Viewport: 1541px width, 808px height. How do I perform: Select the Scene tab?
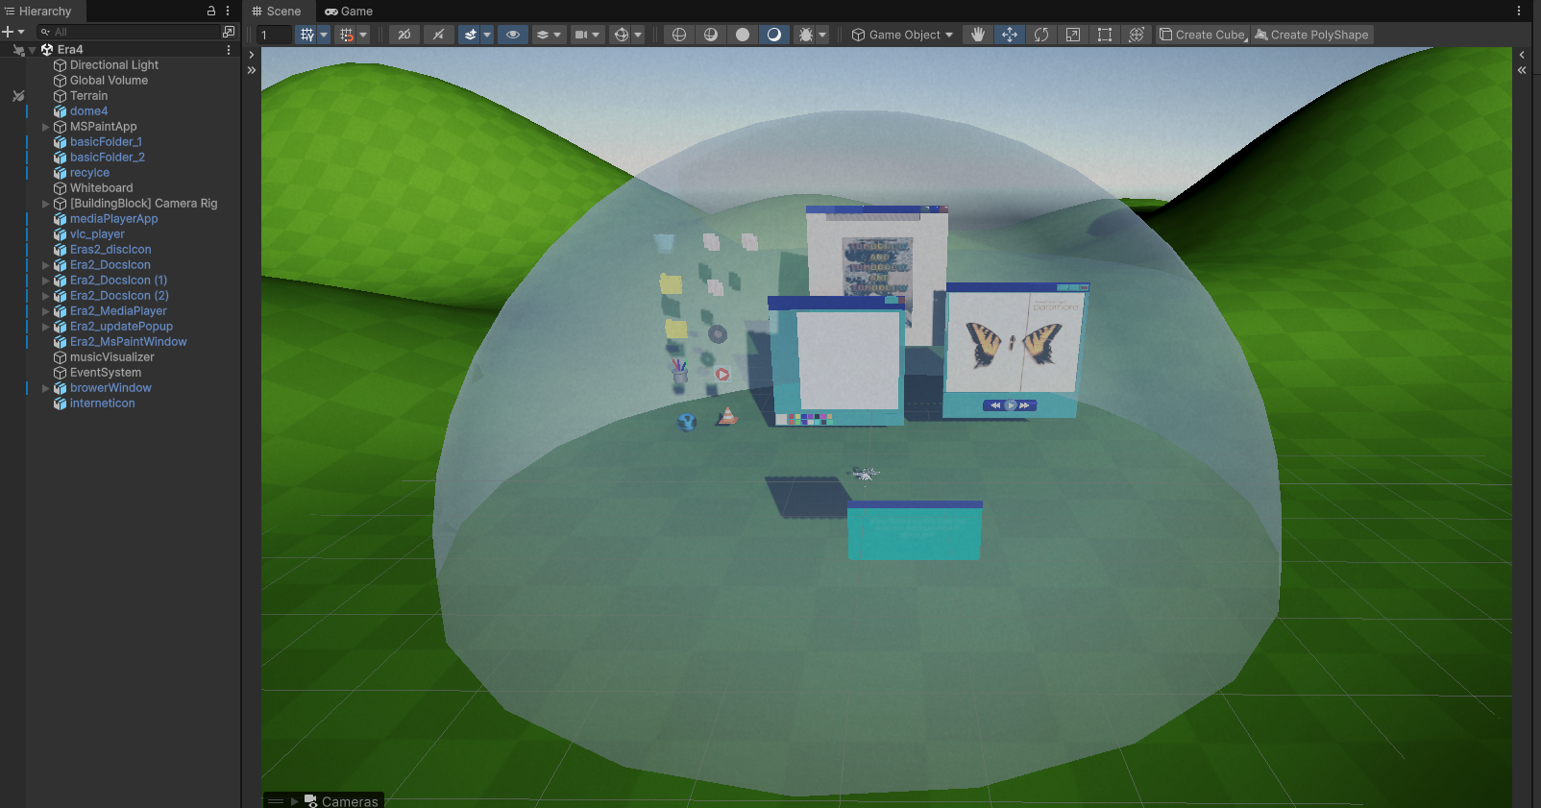point(277,12)
